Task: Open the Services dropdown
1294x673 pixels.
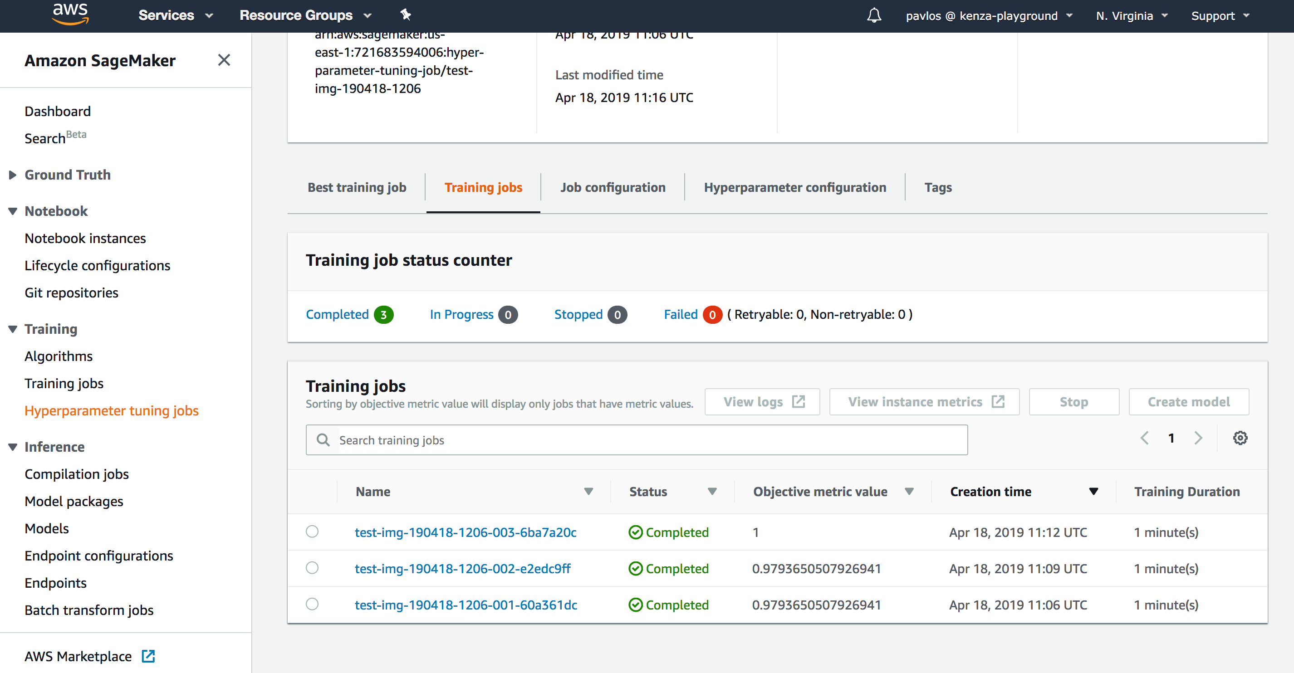Action: [176, 15]
